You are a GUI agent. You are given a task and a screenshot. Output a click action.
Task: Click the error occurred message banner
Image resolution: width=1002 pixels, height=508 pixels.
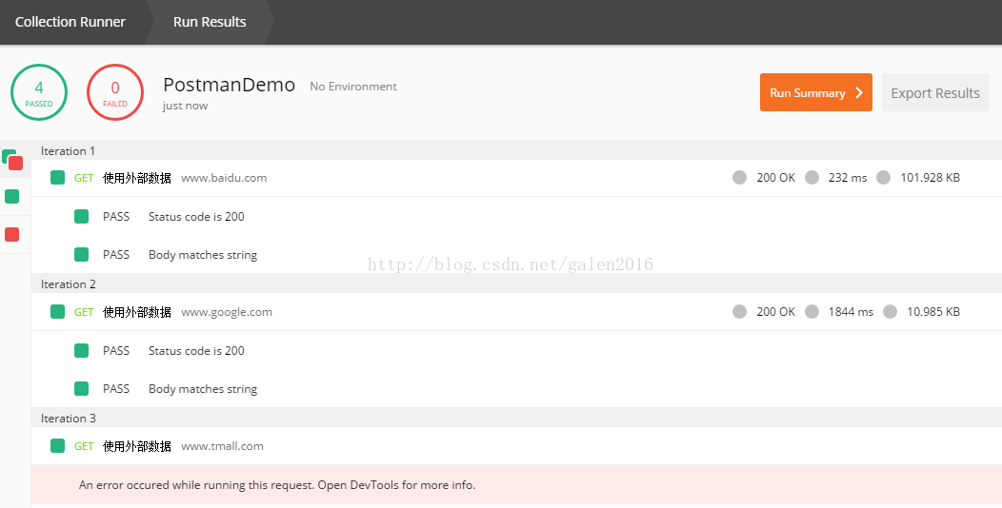pyautogui.click(x=516, y=484)
